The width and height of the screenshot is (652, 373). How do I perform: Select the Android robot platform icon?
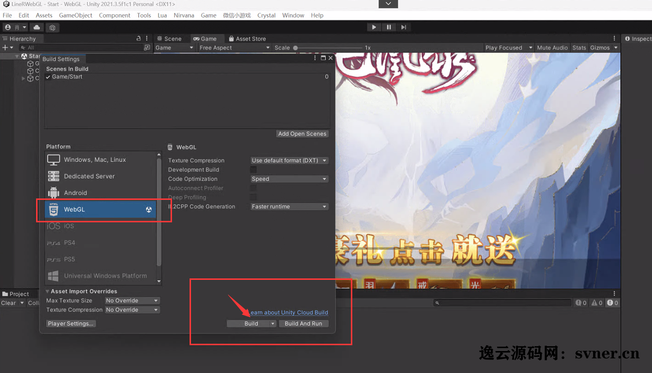54,193
